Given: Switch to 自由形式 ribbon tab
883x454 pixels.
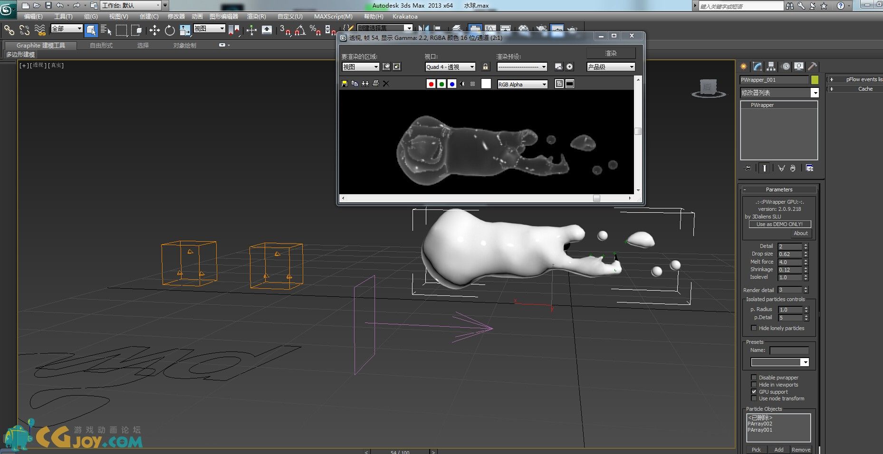Looking at the screenshot, I should point(101,45).
